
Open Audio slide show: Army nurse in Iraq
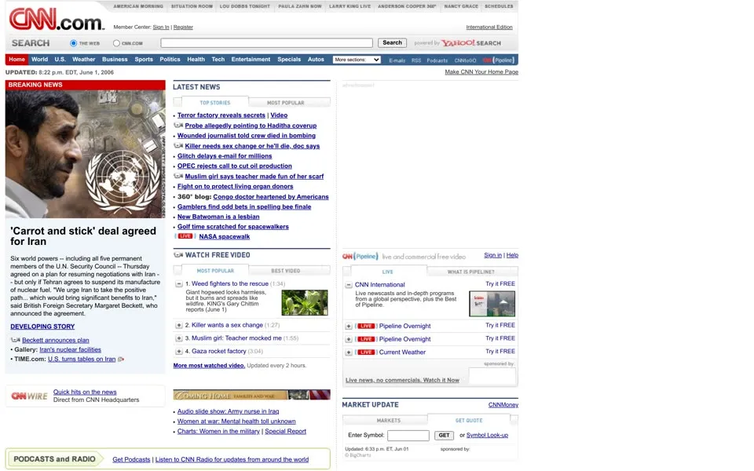[228, 411]
